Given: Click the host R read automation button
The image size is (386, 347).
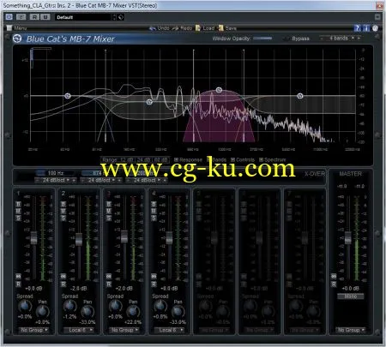Looking at the screenshot, I should tap(34, 17).
